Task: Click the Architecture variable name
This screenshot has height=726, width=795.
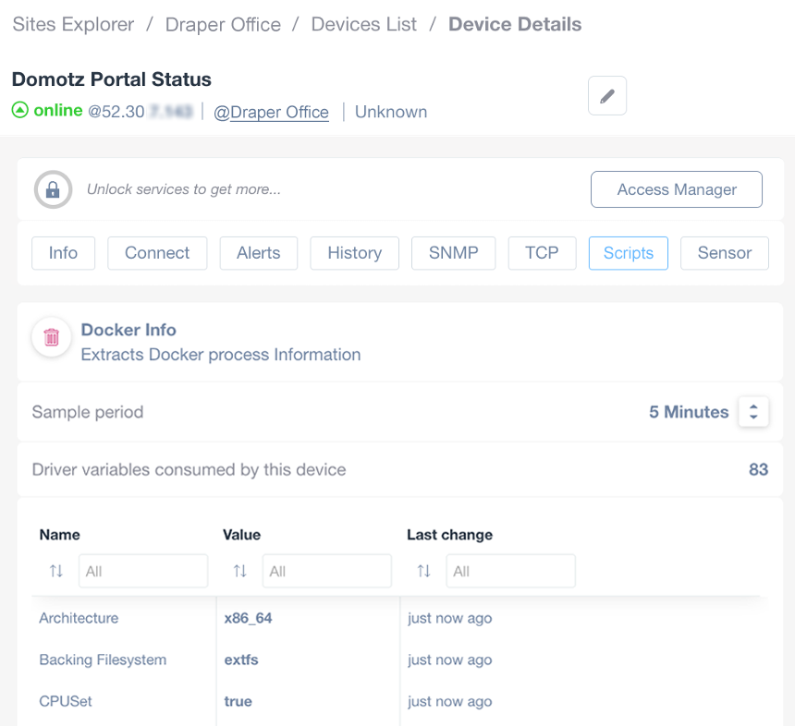Action: pos(79,618)
